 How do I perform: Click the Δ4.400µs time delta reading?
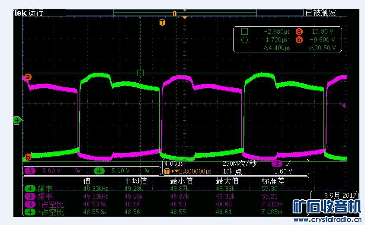point(277,48)
